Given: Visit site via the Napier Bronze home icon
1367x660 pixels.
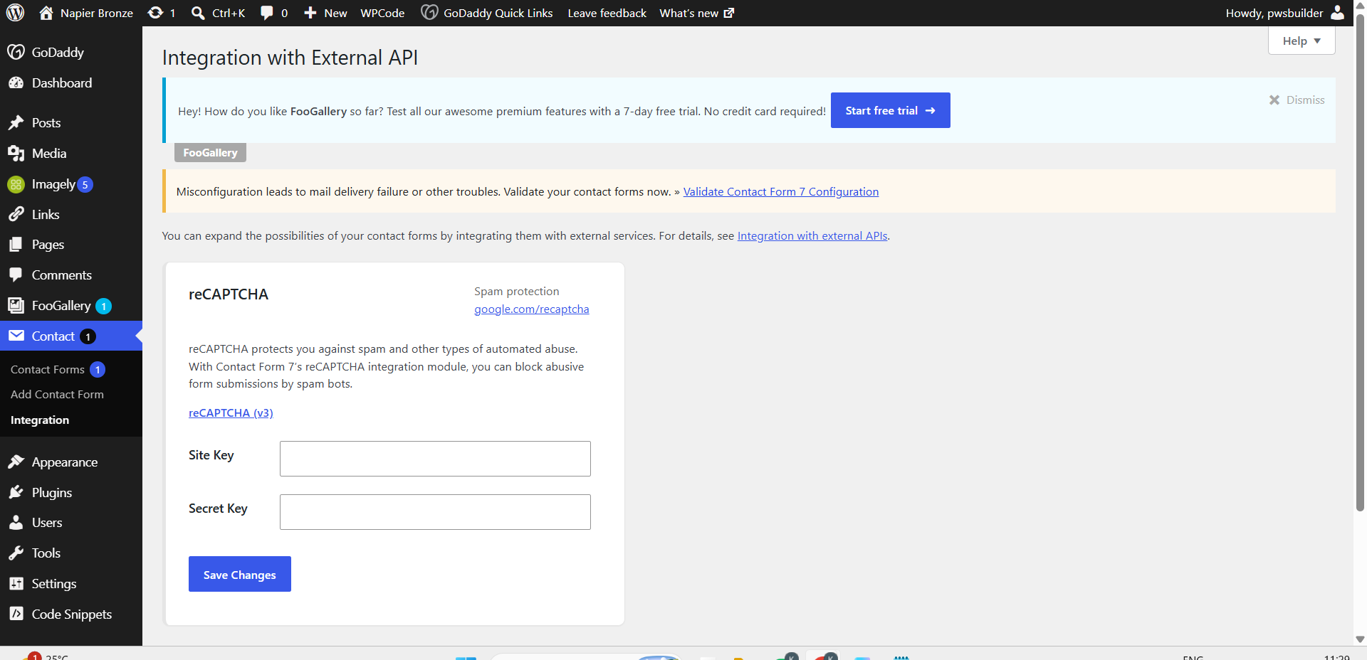Looking at the screenshot, I should click(46, 13).
